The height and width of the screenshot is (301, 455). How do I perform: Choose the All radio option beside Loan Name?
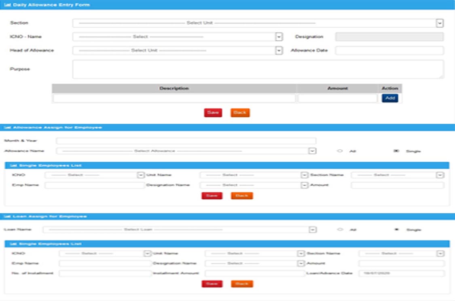[340, 229]
